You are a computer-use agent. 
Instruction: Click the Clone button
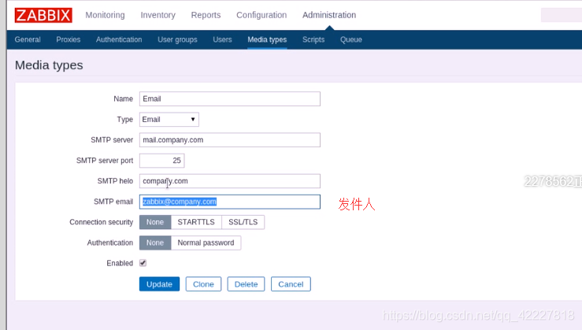tap(203, 284)
